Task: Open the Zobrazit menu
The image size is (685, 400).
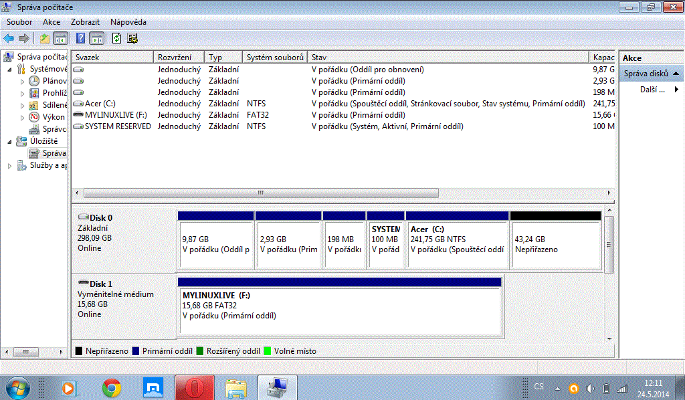Action: (x=85, y=22)
